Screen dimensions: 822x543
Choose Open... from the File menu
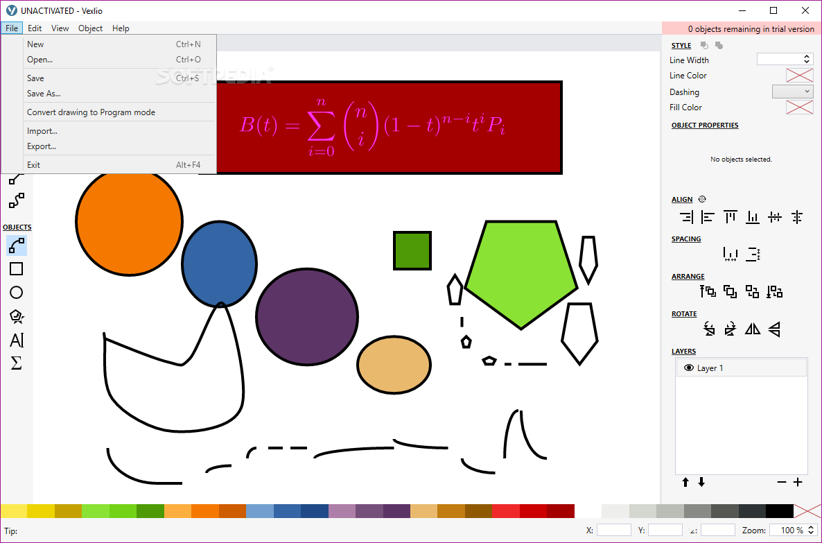[119, 59]
